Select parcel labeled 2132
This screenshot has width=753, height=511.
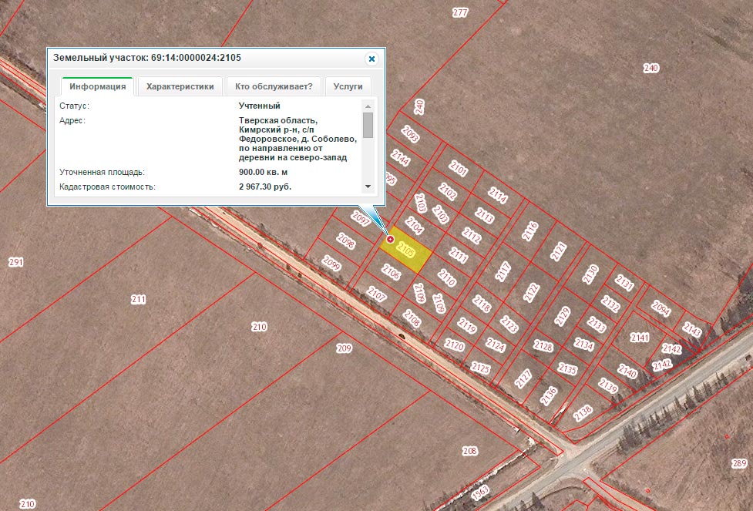[610, 304]
